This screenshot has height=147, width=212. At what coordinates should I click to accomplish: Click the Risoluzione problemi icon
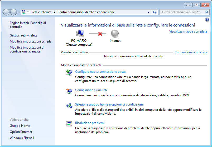(x=69, y=124)
